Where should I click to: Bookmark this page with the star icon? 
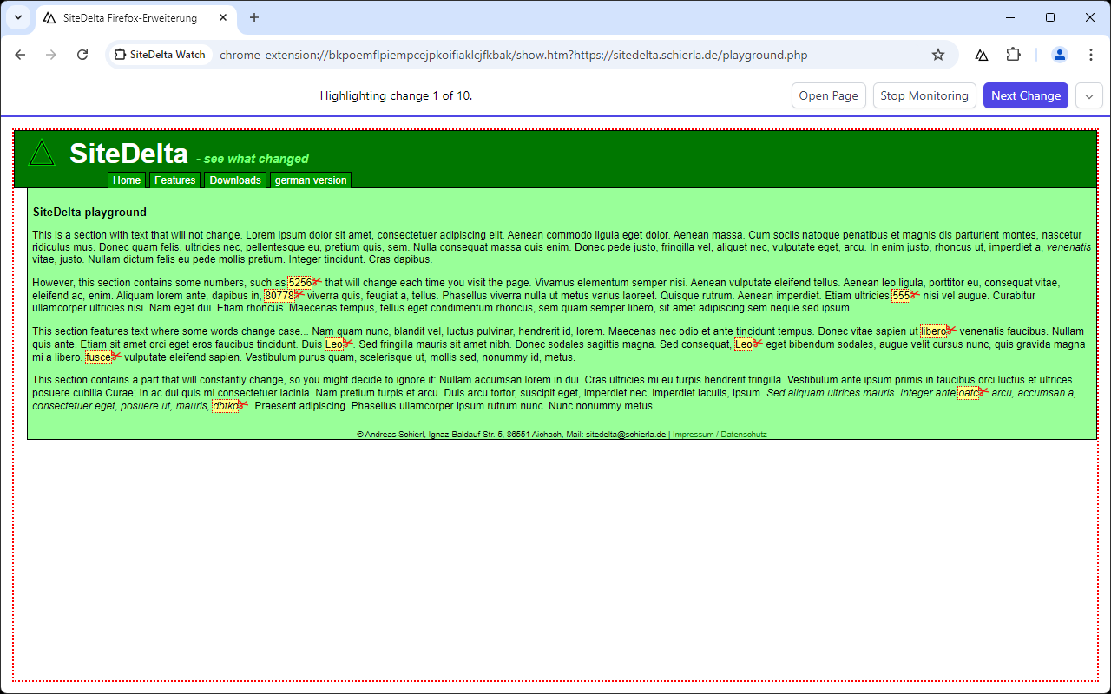coord(938,55)
